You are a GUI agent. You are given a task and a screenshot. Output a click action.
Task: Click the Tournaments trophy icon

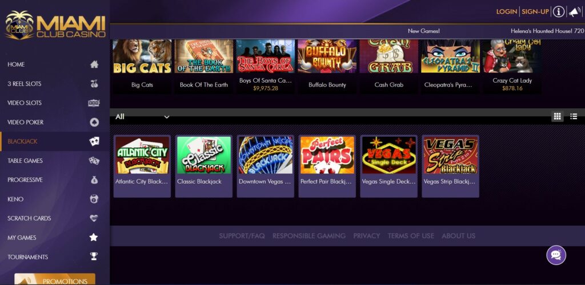tap(94, 256)
